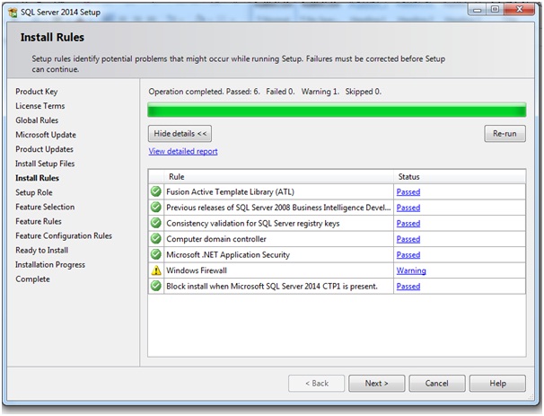Select Feature Configuration Rules step
Screen dimensions: 544x416
click(64, 235)
